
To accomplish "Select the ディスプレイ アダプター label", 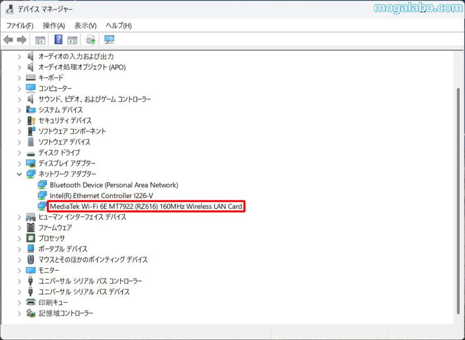I will (x=67, y=164).
